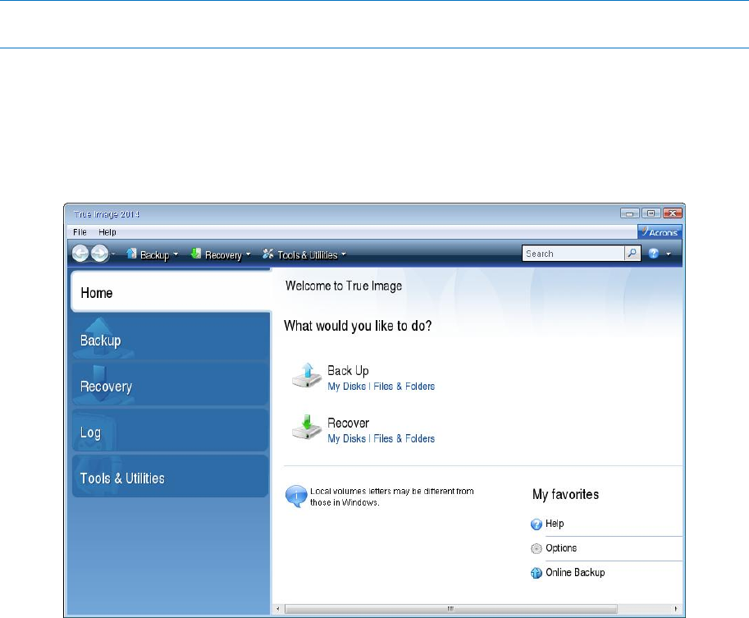Image resolution: width=749 pixels, height=618 pixels.
Task: Click the Recovery toolbar icon
Action: 196,254
